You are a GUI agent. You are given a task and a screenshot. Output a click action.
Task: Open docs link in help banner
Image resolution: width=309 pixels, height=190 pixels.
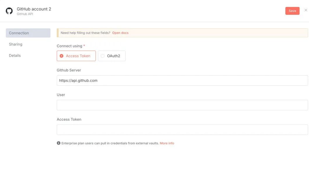[120, 33]
